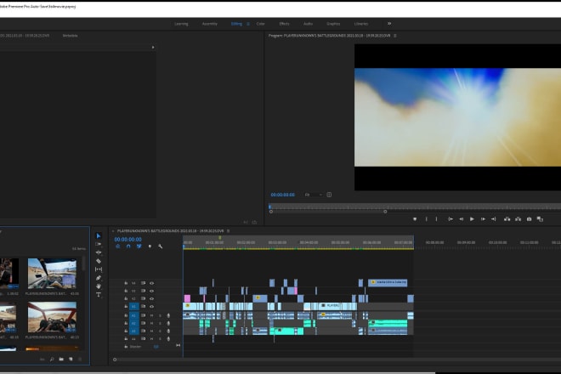The height and width of the screenshot is (374, 561).
Task: Switch to Libraries workspace
Action: tap(361, 24)
